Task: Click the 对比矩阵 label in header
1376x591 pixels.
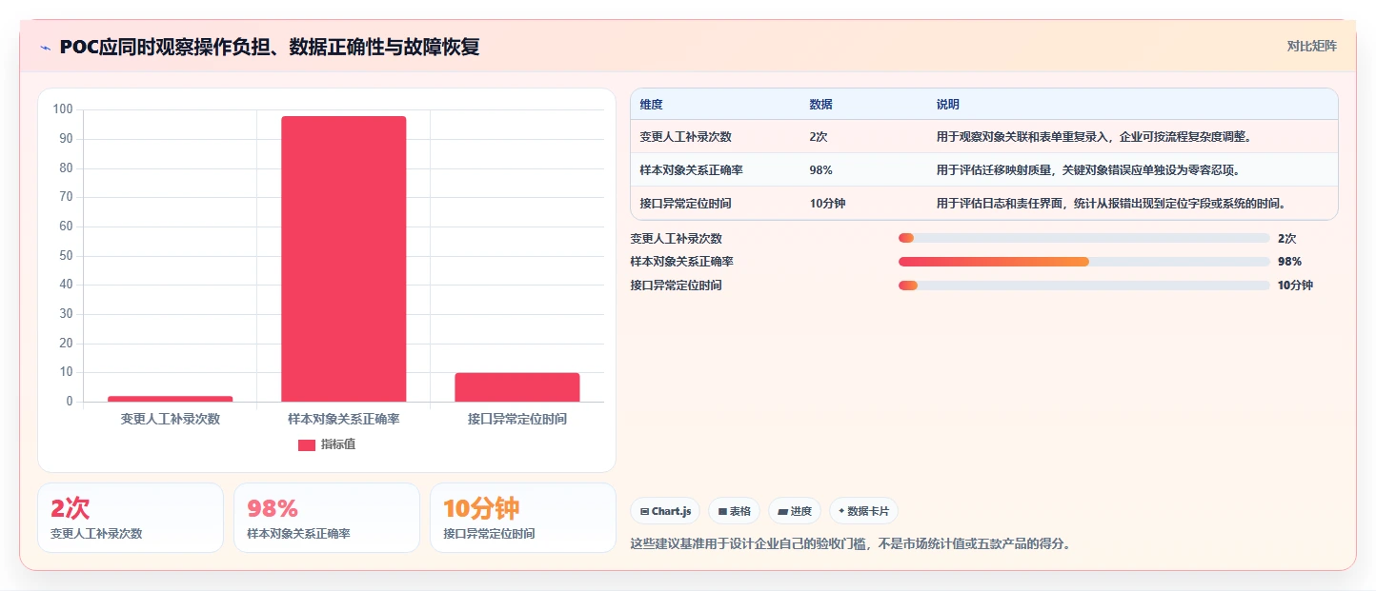Action: [x=1311, y=46]
